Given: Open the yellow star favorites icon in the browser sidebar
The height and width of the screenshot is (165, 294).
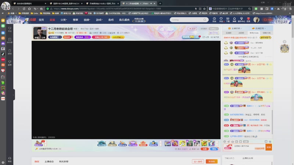Looking at the screenshot, I should [x=3, y=20].
